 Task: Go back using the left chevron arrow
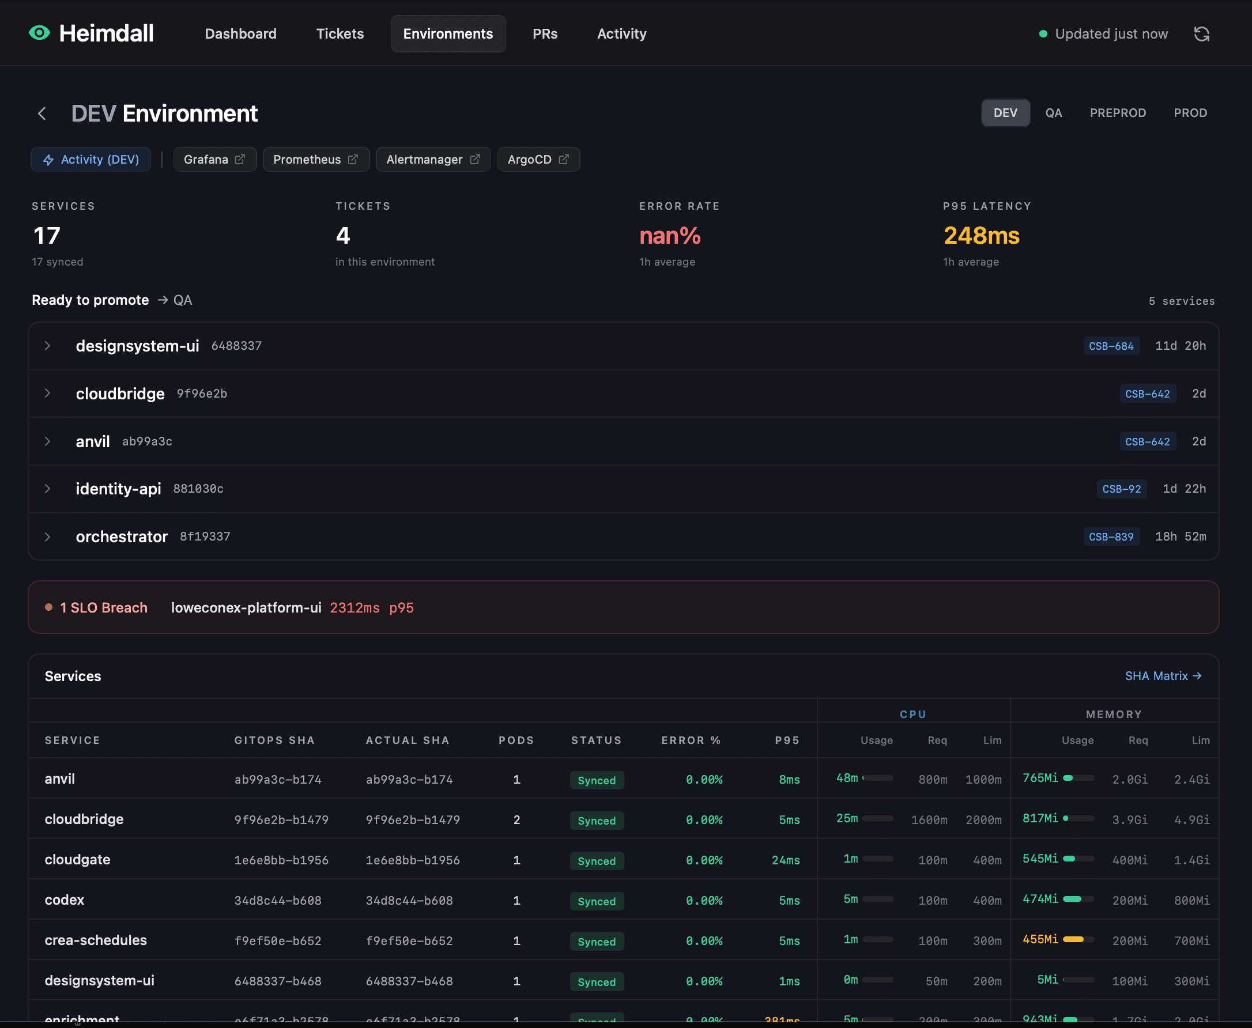click(x=42, y=113)
